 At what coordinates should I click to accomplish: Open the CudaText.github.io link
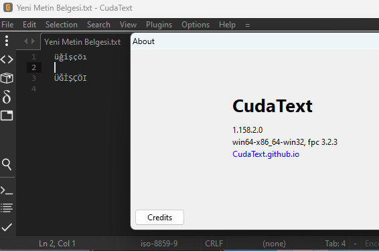(x=266, y=154)
